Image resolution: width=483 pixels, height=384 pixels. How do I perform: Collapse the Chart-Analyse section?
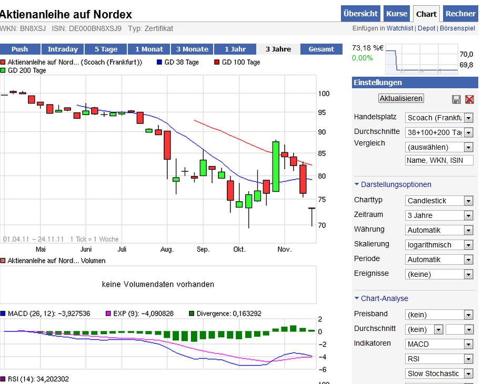tap(381, 298)
